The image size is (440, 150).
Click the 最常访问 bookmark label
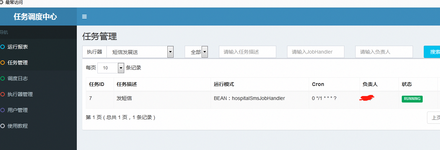click(x=14, y=3)
